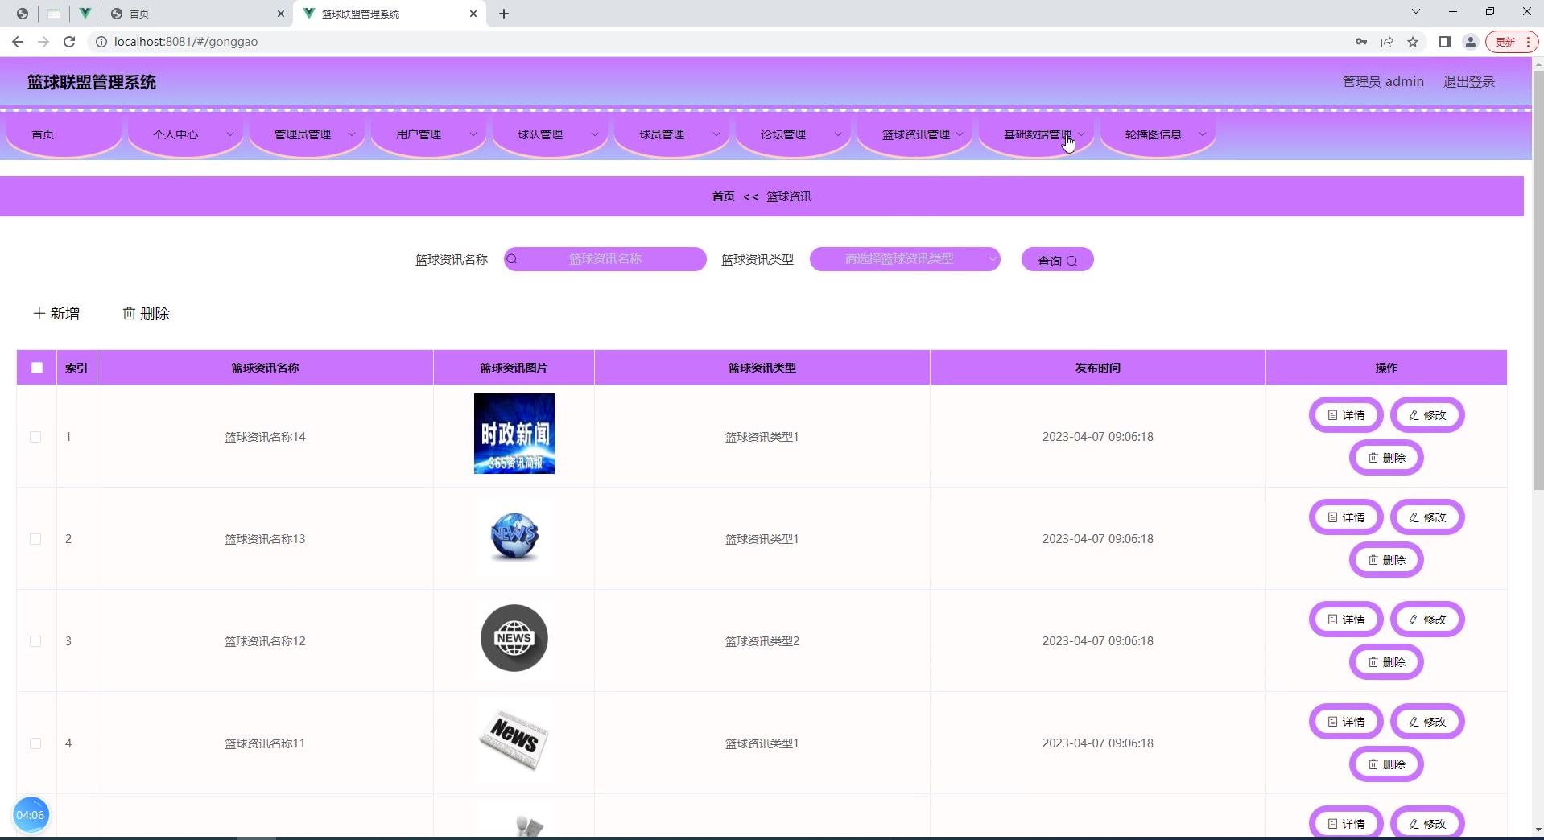Open 详情 for 篮球资讯名称13
The image size is (1544, 840).
pyautogui.click(x=1346, y=517)
